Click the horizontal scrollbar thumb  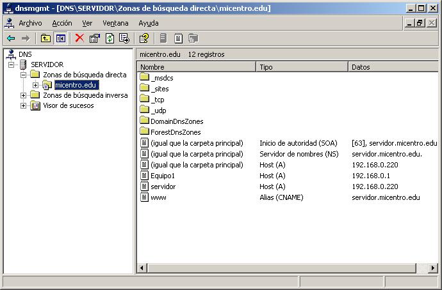(x=281, y=268)
